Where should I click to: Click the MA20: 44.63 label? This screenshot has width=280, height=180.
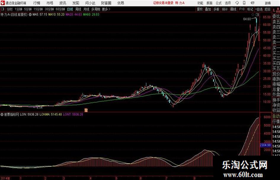pyautogui.click(x=73, y=14)
